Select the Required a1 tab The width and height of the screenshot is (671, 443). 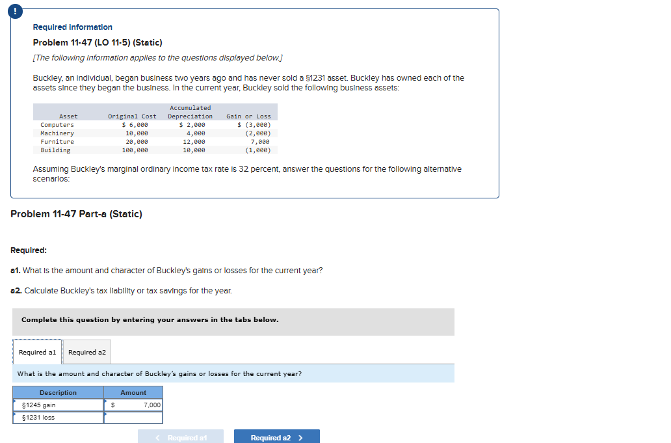[x=37, y=351]
